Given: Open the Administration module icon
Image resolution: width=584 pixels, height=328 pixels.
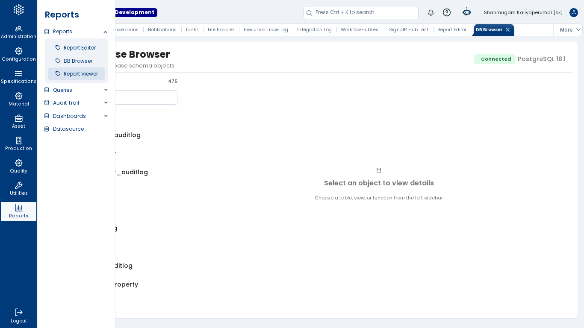Looking at the screenshot, I should 18,29.
